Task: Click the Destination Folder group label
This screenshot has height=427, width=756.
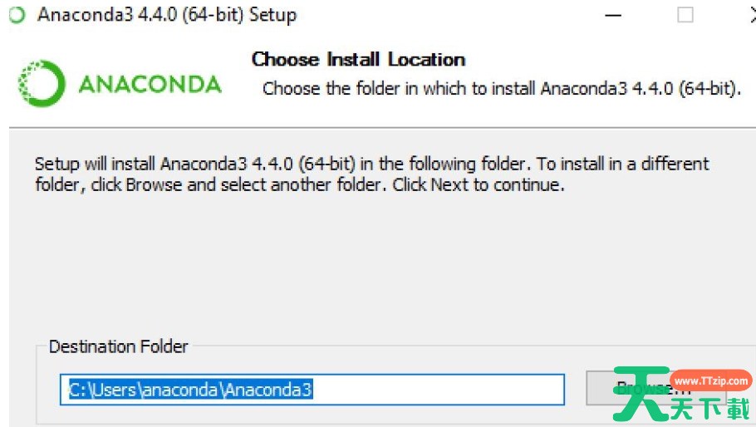Action: click(x=119, y=346)
